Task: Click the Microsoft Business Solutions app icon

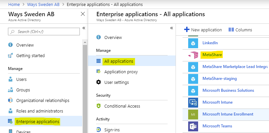Action: pyautogui.click(x=193, y=91)
